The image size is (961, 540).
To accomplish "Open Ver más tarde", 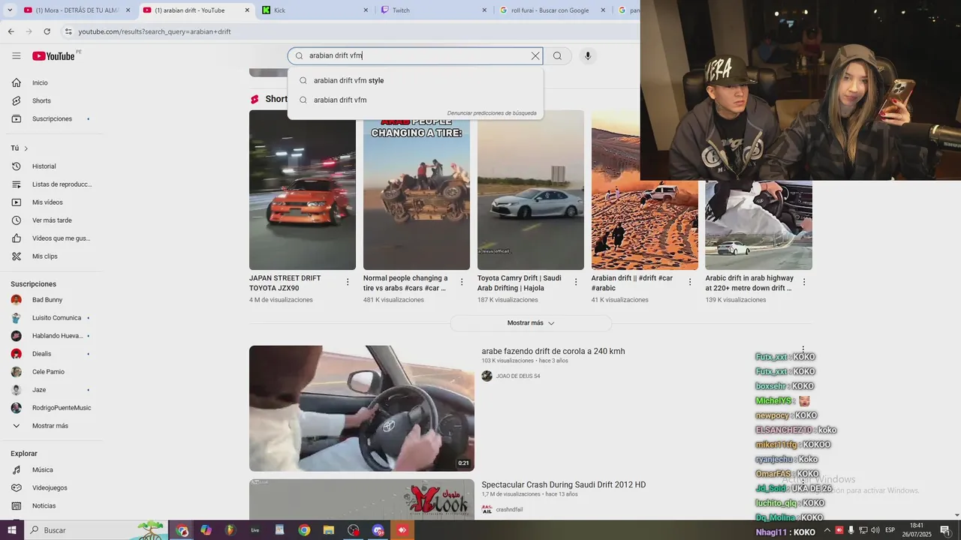I will point(51,220).
